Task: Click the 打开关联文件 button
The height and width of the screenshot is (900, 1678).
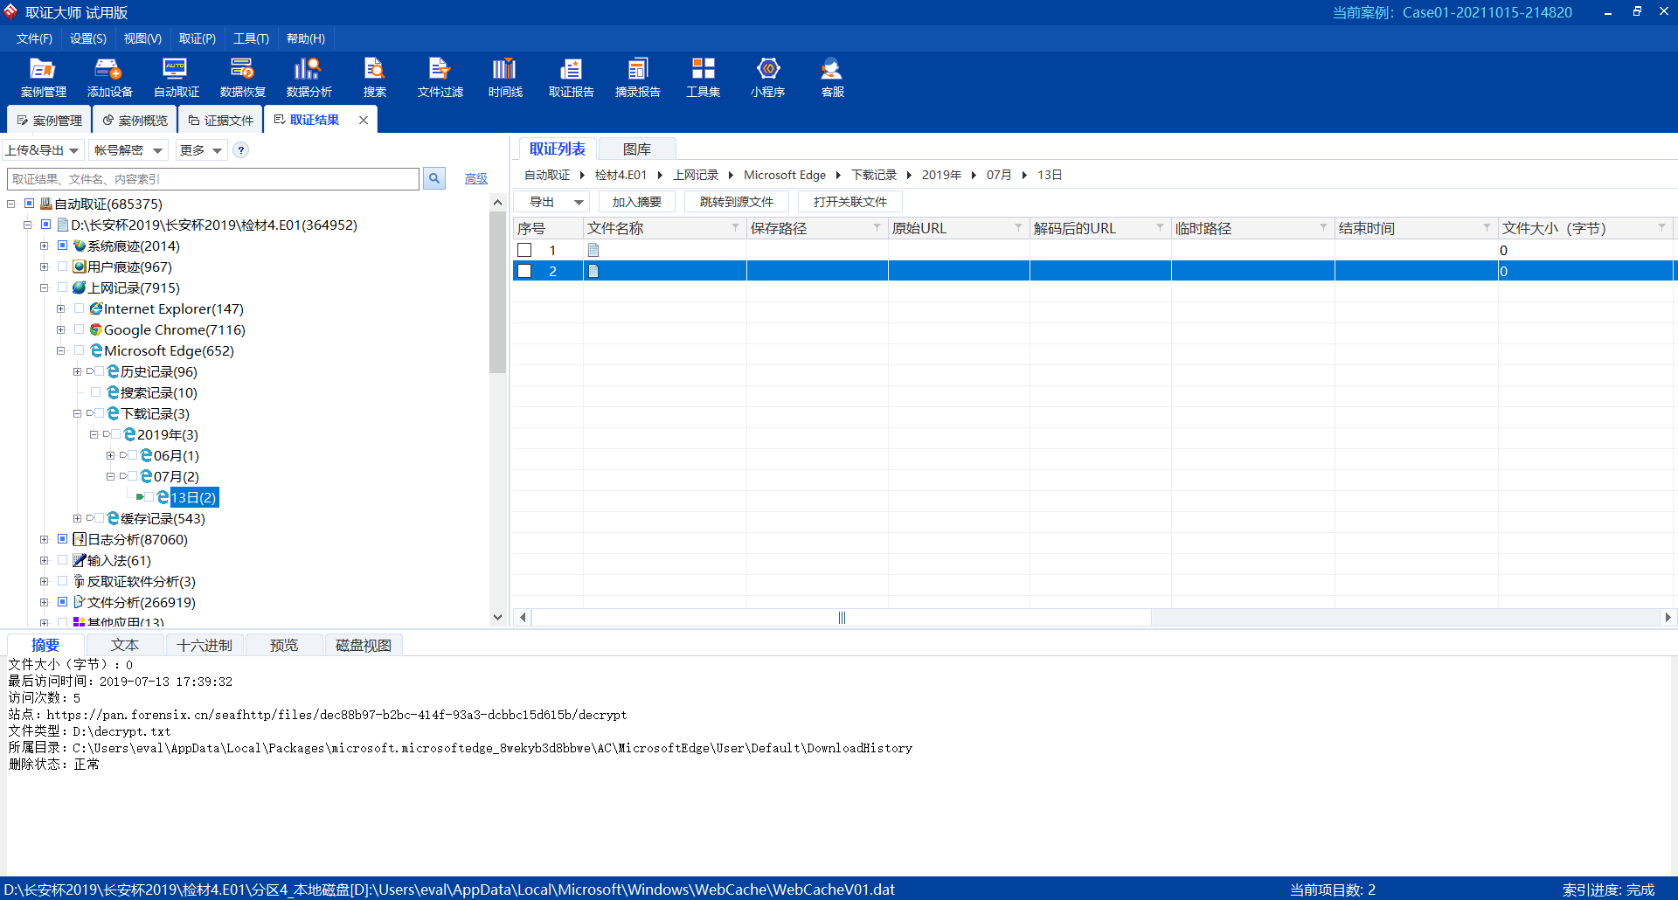Action: 849,202
